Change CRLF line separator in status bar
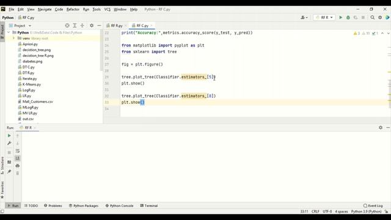 (x=315, y=211)
